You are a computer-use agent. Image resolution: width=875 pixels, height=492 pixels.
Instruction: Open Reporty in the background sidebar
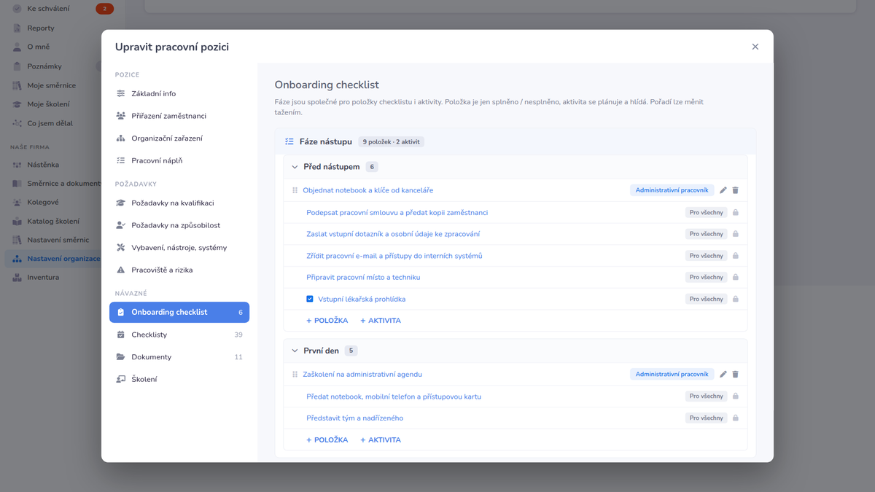(x=41, y=28)
